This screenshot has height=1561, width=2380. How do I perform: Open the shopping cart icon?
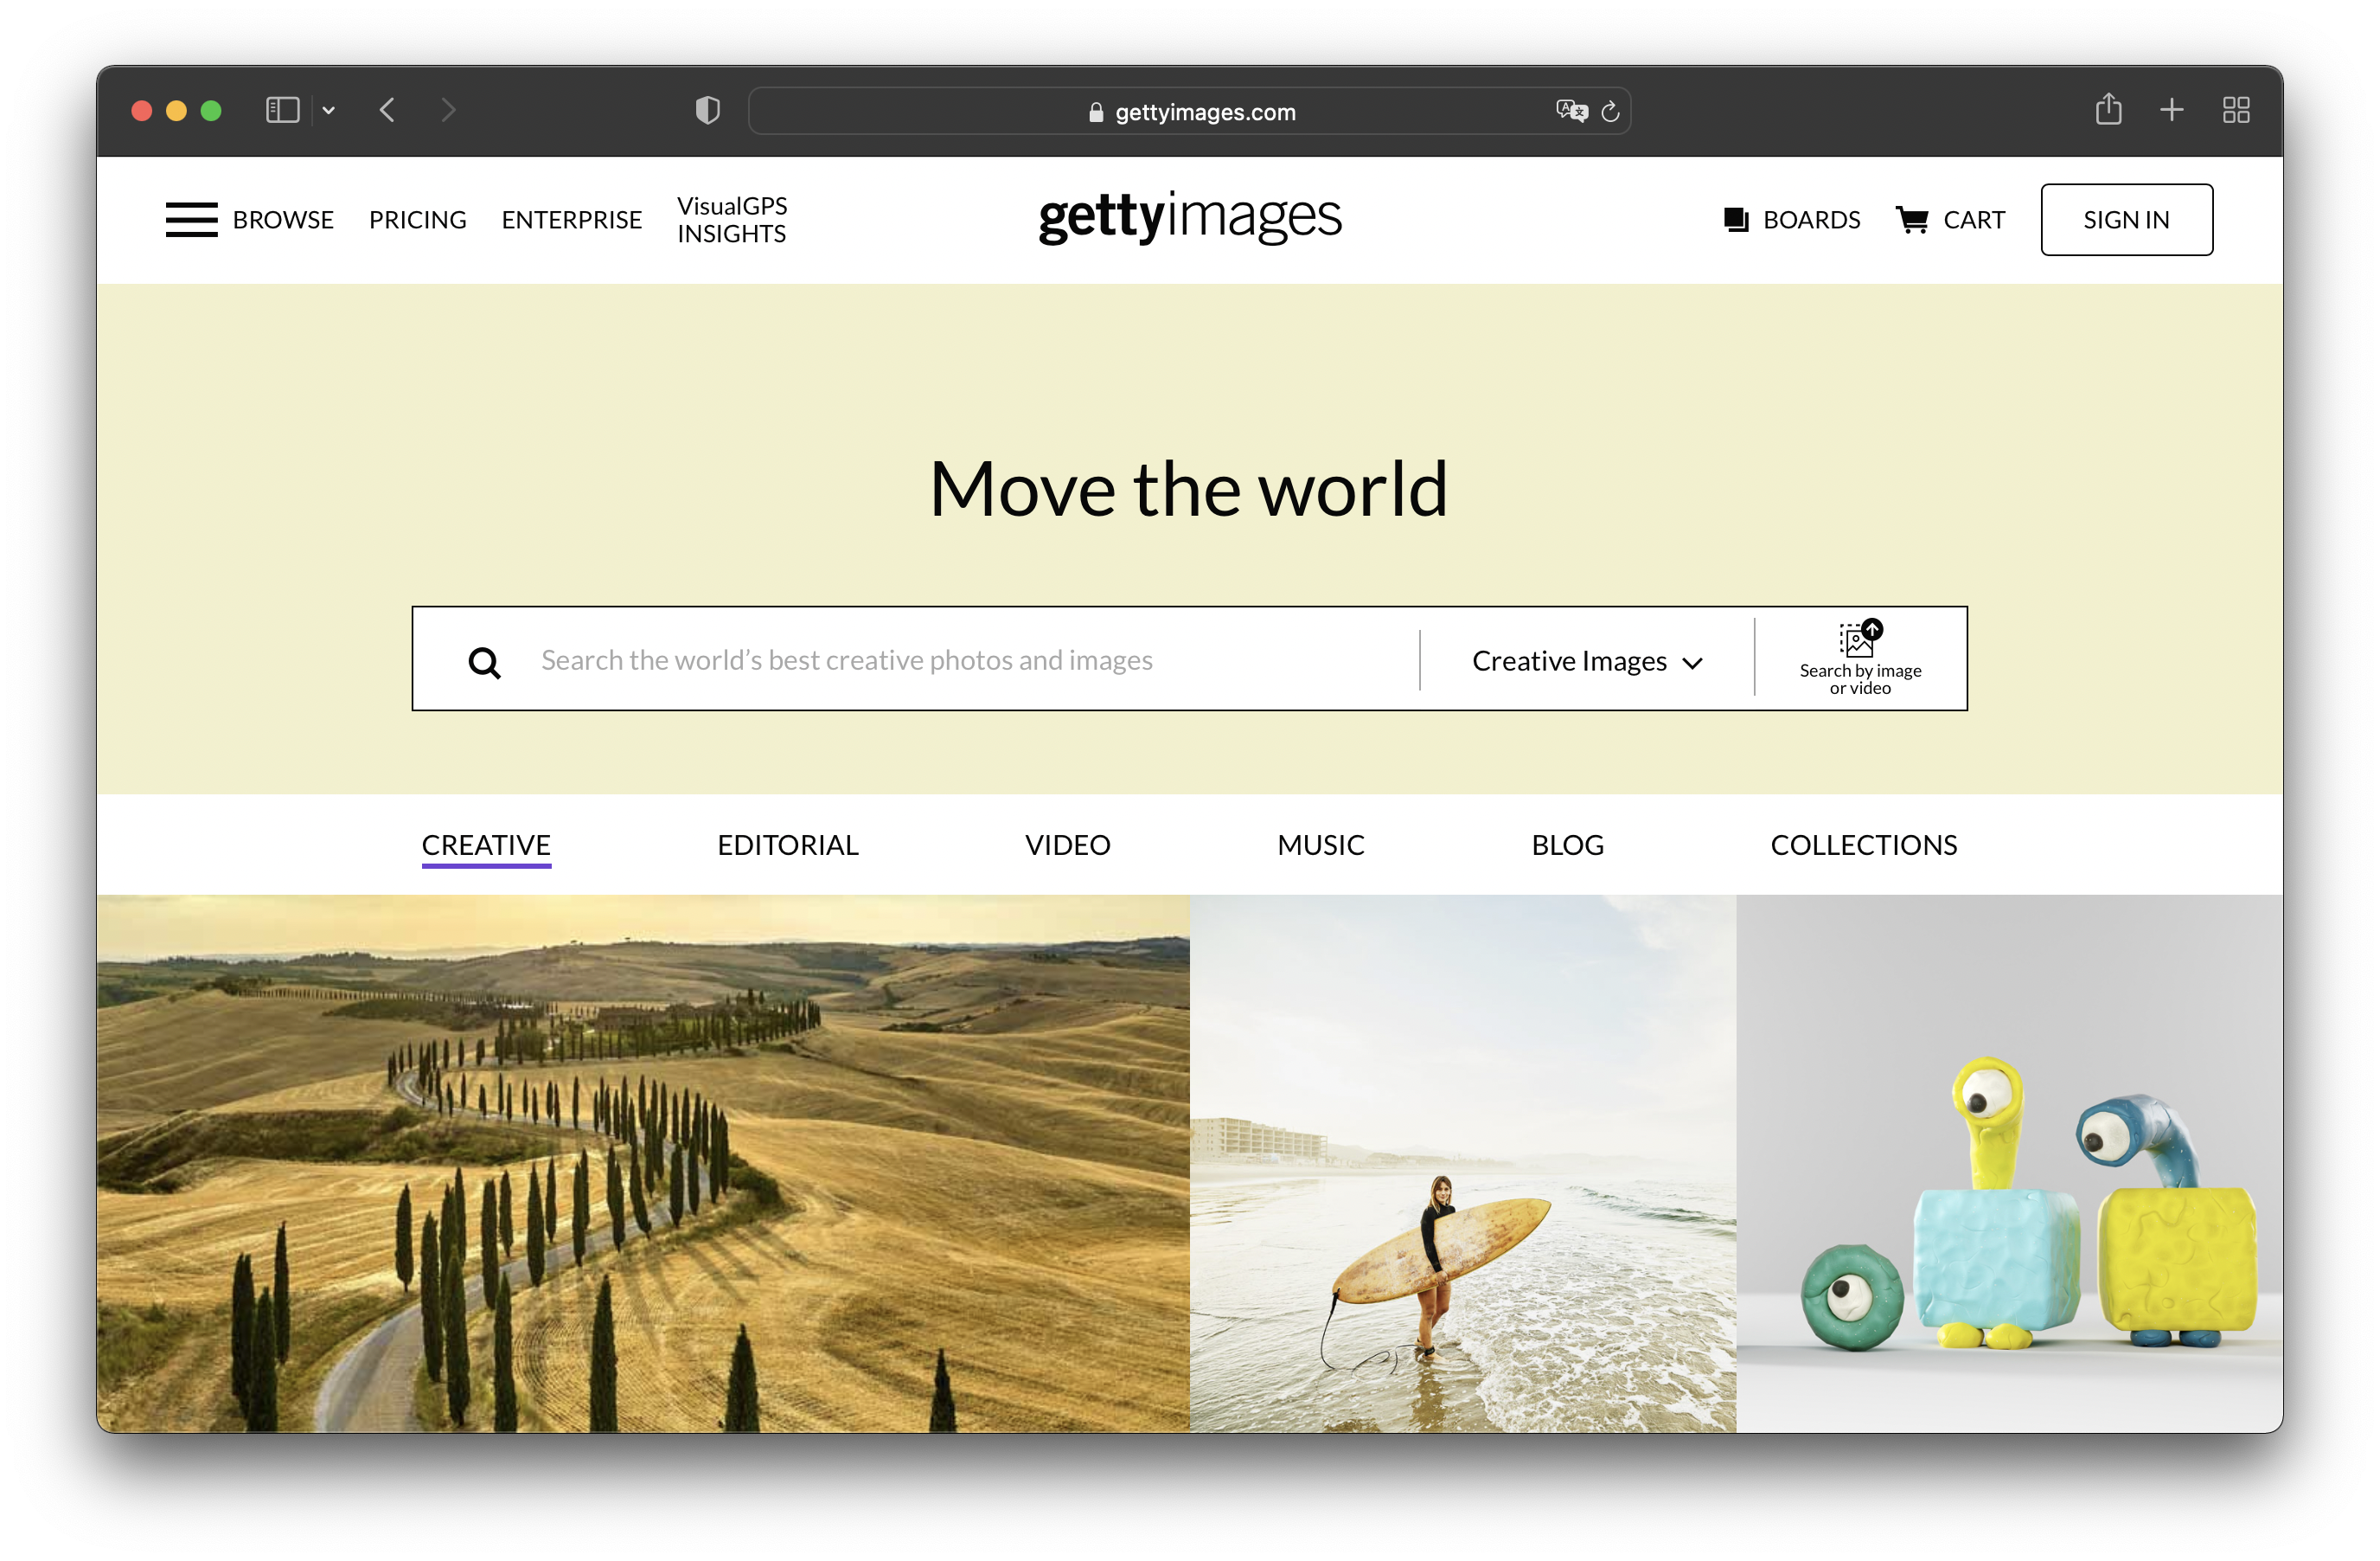point(1911,219)
